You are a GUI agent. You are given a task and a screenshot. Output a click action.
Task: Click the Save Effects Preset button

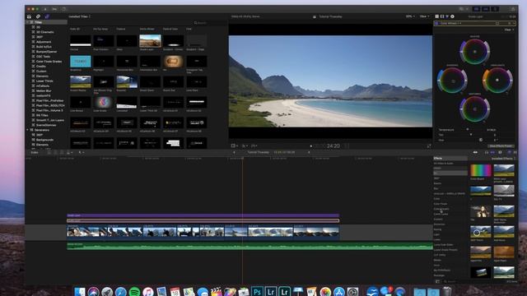tap(501, 146)
